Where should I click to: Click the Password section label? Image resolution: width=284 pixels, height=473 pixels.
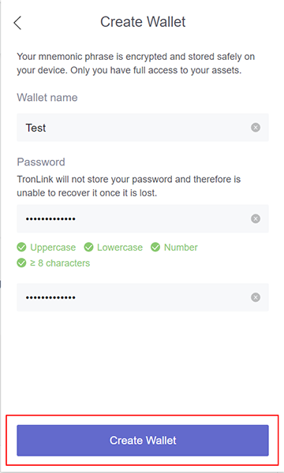click(x=41, y=162)
